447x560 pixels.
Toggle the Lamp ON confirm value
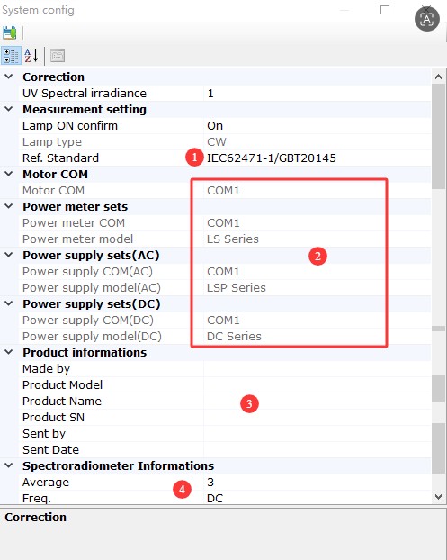(317, 126)
